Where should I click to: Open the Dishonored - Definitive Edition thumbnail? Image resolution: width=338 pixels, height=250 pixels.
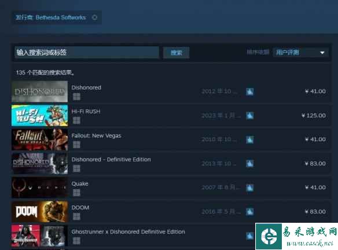tap(40, 164)
